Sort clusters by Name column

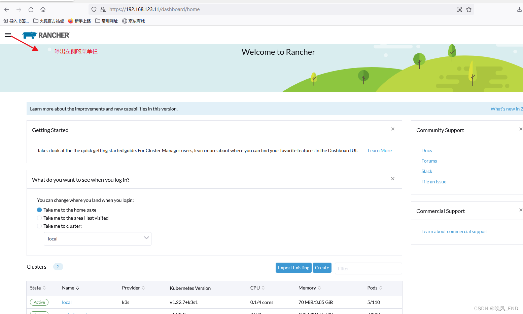click(x=70, y=288)
